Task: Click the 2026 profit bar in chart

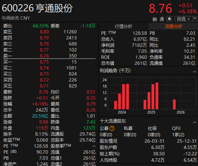Action: 174,104
